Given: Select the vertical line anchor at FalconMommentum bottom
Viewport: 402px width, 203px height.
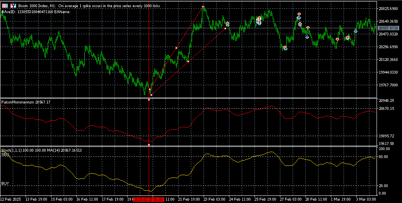Looking at the screenshot, I should 149,145.
